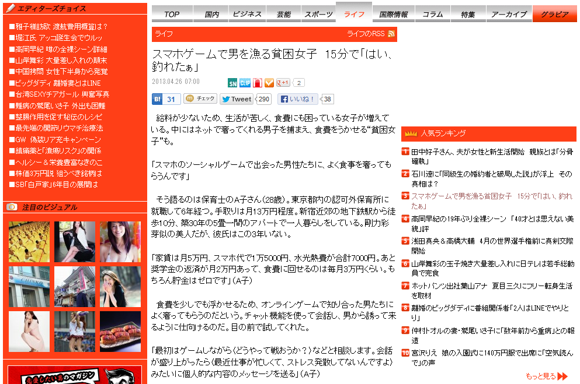The height and width of the screenshot is (384, 580).
Task: Open ranking 4 高岡早紀 article
Action: [492, 224]
